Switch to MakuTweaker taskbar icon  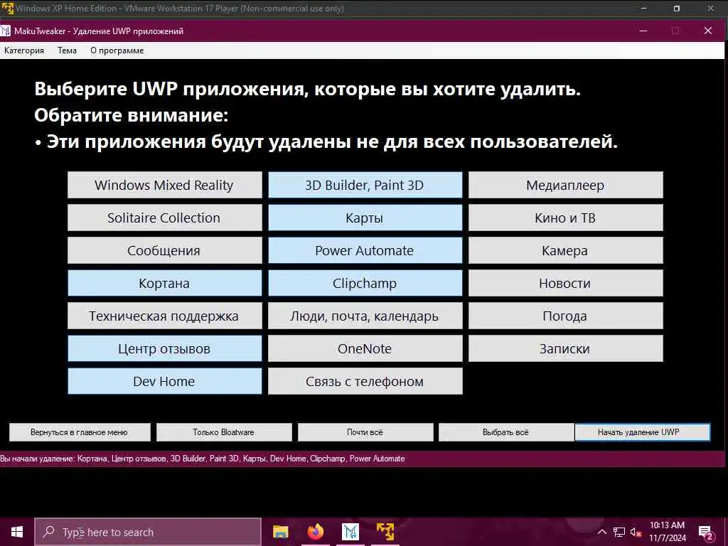350,532
